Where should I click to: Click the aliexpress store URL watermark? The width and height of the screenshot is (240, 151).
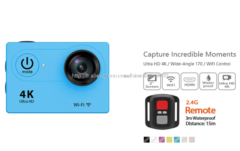click(x=120, y=75)
